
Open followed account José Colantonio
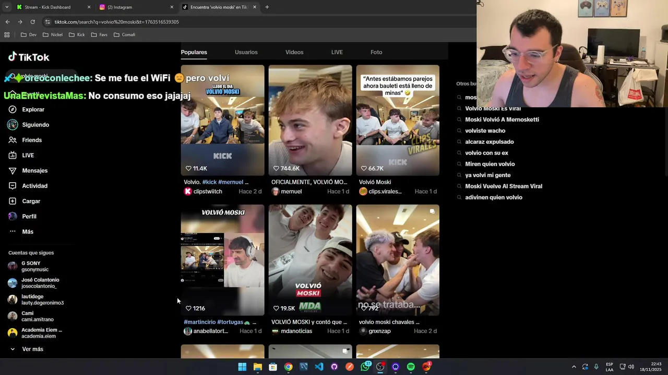34,283
